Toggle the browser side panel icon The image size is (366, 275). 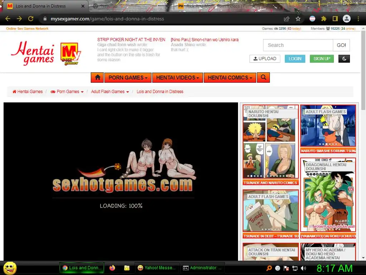335,19
